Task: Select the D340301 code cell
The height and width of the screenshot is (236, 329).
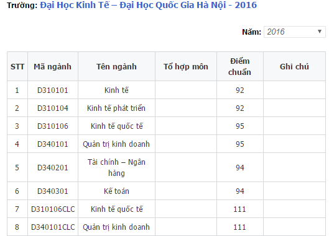Action: coord(53,191)
